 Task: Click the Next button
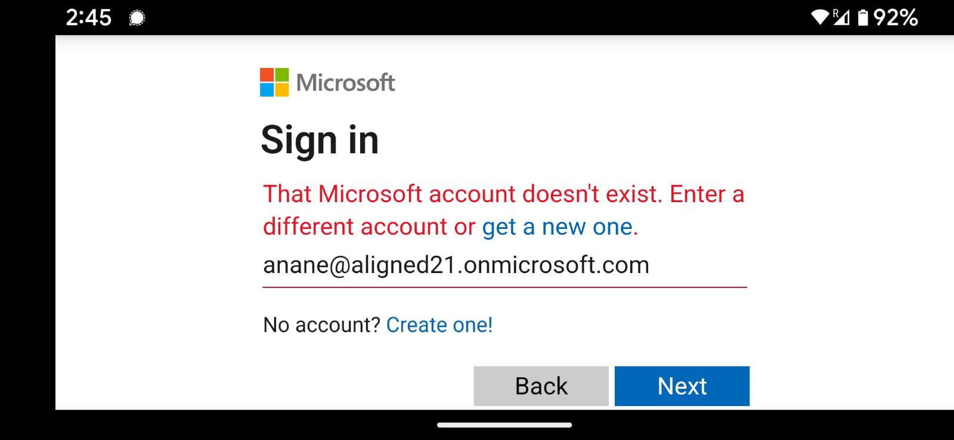(682, 386)
